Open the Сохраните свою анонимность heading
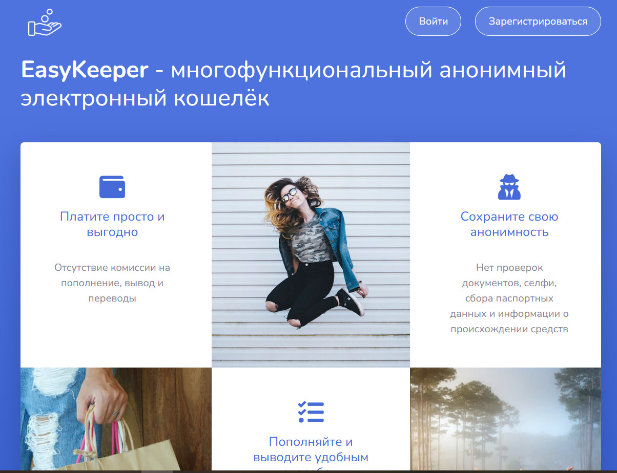The height and width of the screenshot is (473, 617). click(x=509, y=224)
